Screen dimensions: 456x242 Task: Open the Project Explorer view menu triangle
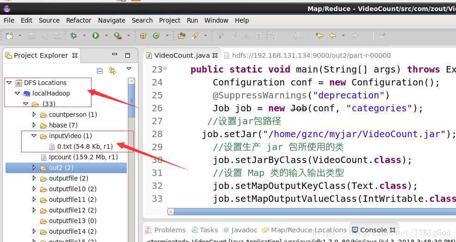129,68
